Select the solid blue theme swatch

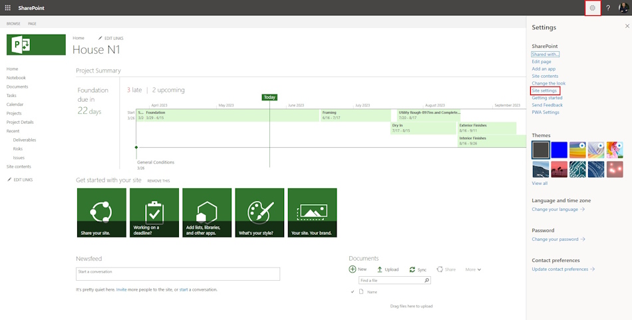pos(559,150)
